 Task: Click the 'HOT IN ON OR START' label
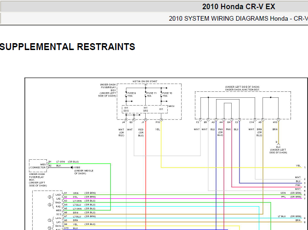tap(145, 81)
